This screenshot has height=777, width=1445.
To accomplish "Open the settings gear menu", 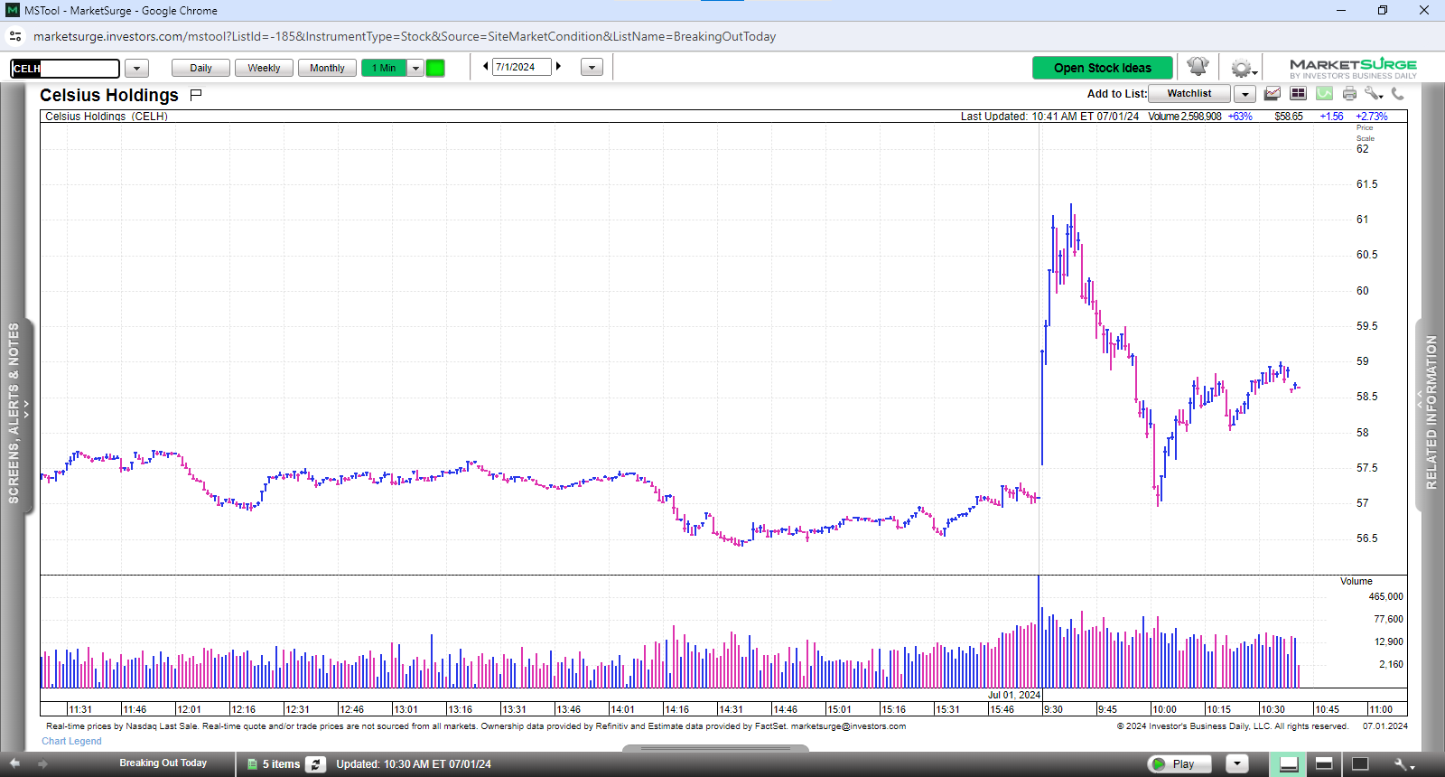I will click(x=1244, y=69).
